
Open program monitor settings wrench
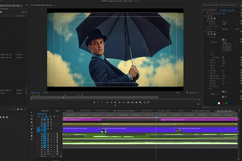[x=188, y=93]
